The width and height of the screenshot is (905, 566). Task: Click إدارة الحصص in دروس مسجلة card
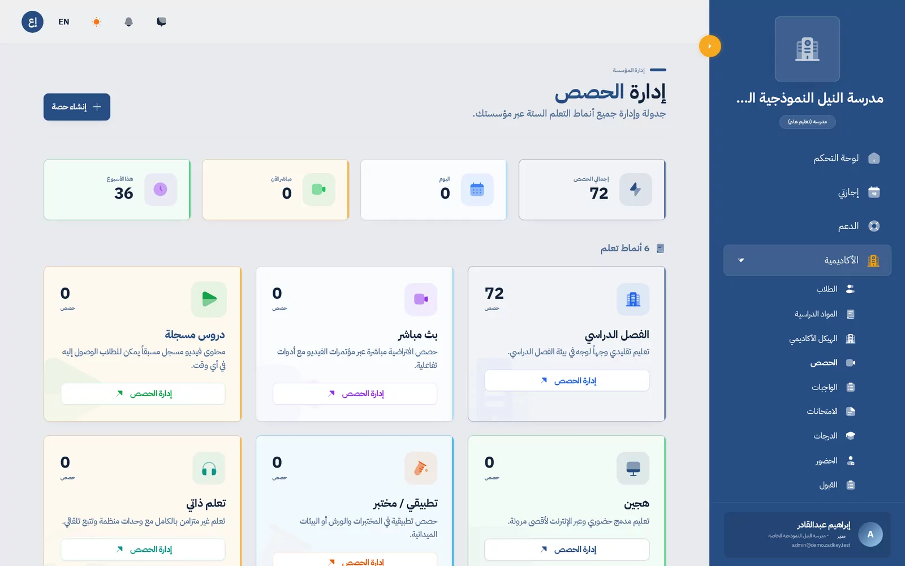143,394
